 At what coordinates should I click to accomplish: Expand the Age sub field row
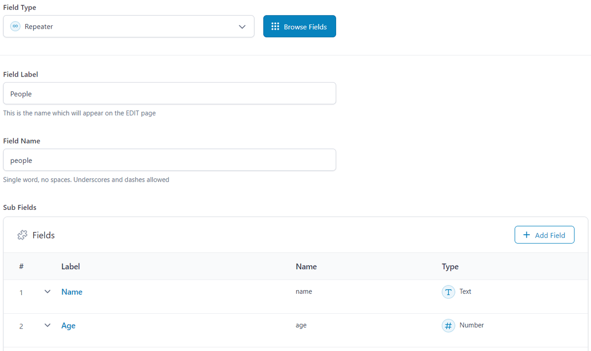click(48, 325)
